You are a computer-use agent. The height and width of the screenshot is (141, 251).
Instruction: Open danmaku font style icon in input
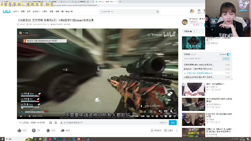(x=61, y=123)
